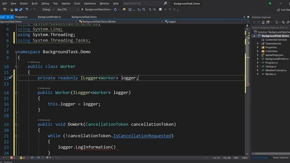Viewport: 290px width, 163px height.
Task: Click the Save All icon
Action: 21,10
